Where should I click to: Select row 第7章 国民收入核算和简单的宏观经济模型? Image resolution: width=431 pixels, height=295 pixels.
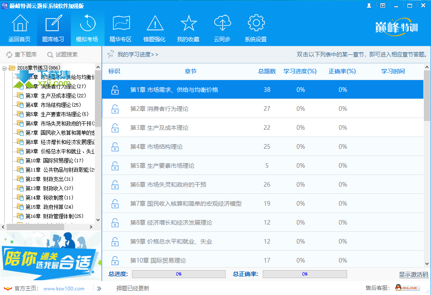click(262, 204)
